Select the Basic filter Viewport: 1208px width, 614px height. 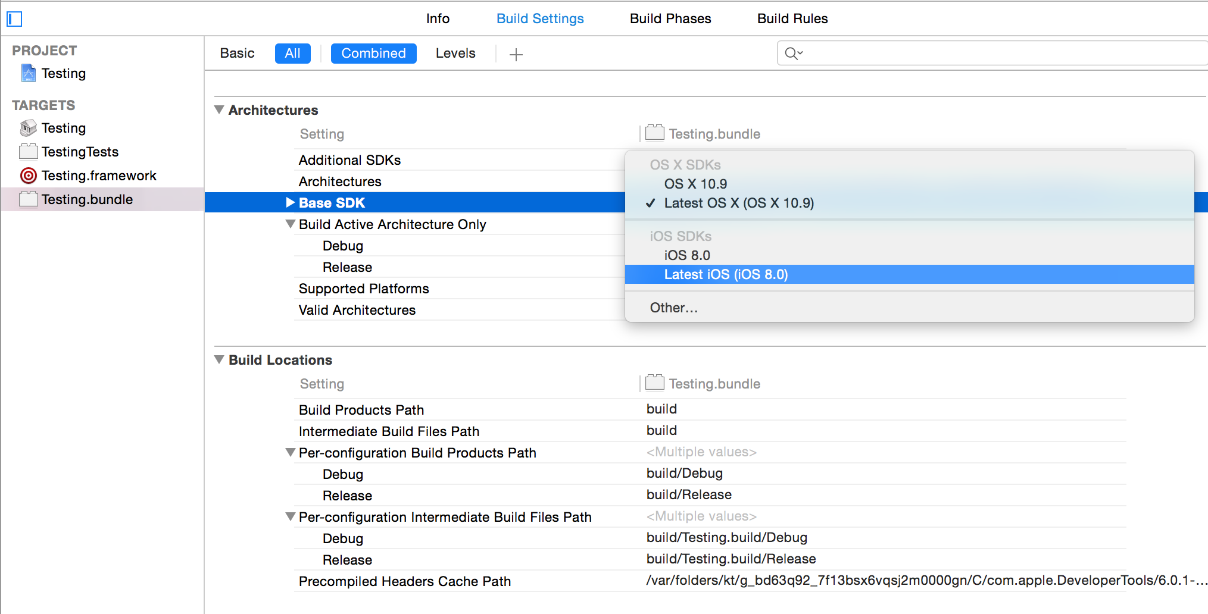coord(237,54)
